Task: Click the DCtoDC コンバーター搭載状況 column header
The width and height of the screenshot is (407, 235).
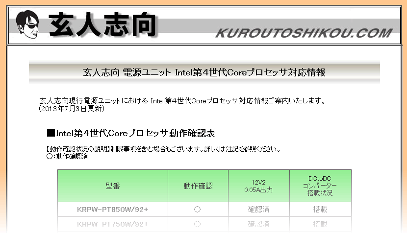Action: [320, 186]
